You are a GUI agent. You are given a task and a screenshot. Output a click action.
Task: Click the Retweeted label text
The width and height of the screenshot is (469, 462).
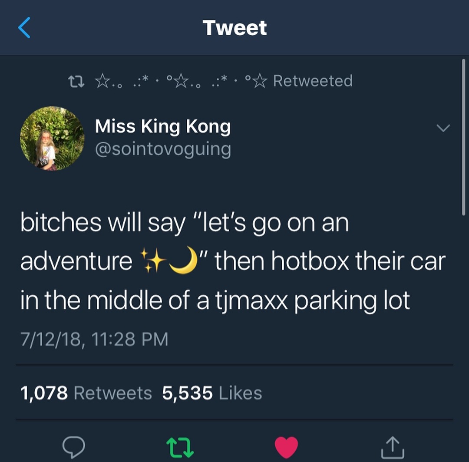[x=313, y=81]
